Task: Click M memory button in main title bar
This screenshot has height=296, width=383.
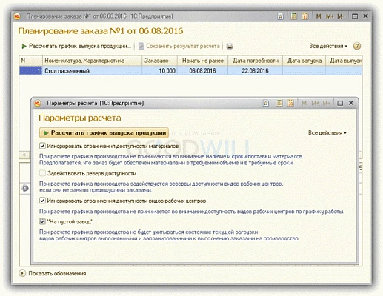Action: pyautogui.click(x=319, y=16)
